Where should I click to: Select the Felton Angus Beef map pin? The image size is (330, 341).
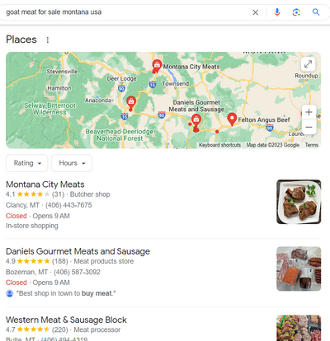tap(232, 119)
